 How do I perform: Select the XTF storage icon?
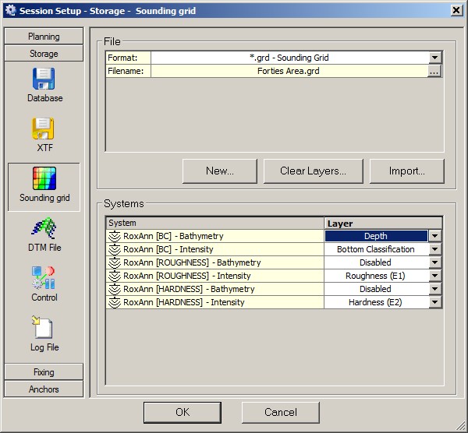[44, 128]
